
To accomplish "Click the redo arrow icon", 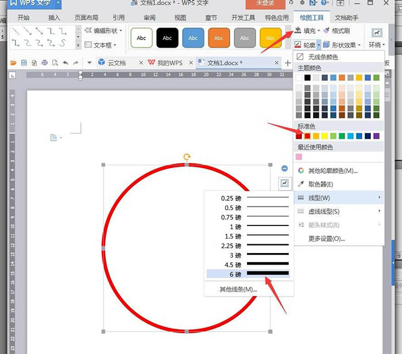I will (x=76, y=63).
